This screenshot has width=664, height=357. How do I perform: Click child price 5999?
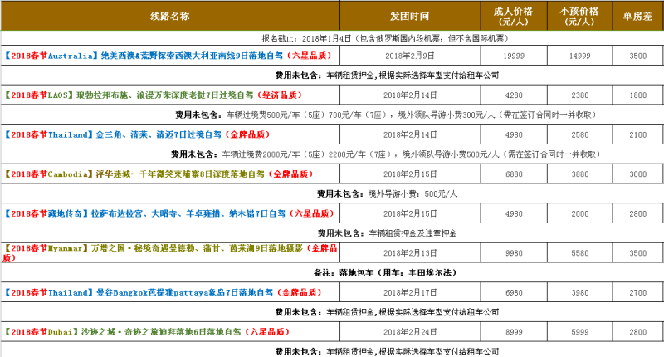(x=579, y=331)
